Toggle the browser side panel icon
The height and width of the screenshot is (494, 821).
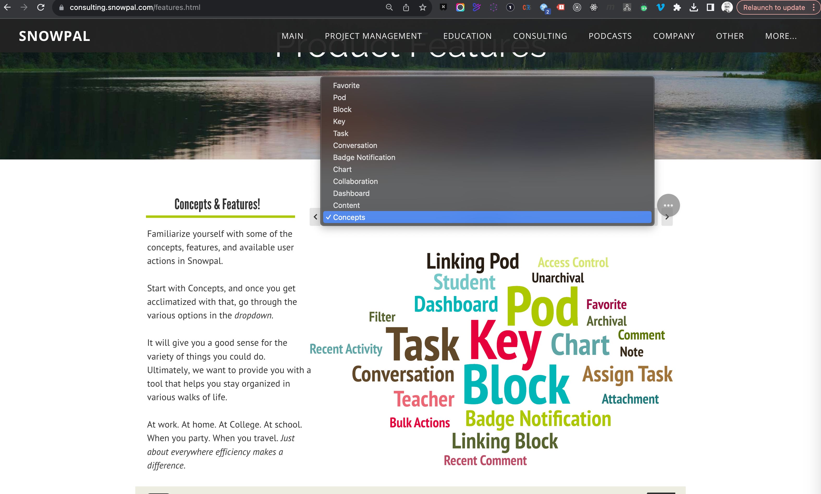point(710,7)
